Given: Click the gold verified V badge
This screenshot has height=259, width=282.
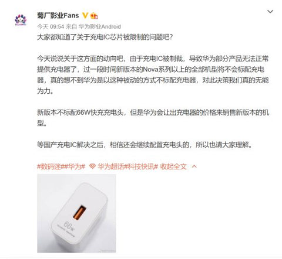Looking at the screenshot, I should coord(85,15).
